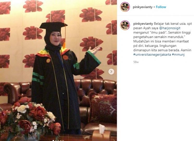Click the separator dot before Follow

(x=154, y=7)
